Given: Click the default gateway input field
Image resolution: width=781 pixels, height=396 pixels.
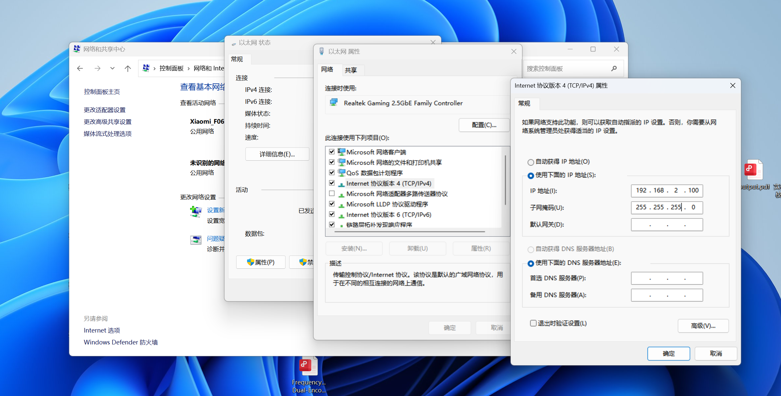Looking at the screenshot, I should (x=667, y=224).
